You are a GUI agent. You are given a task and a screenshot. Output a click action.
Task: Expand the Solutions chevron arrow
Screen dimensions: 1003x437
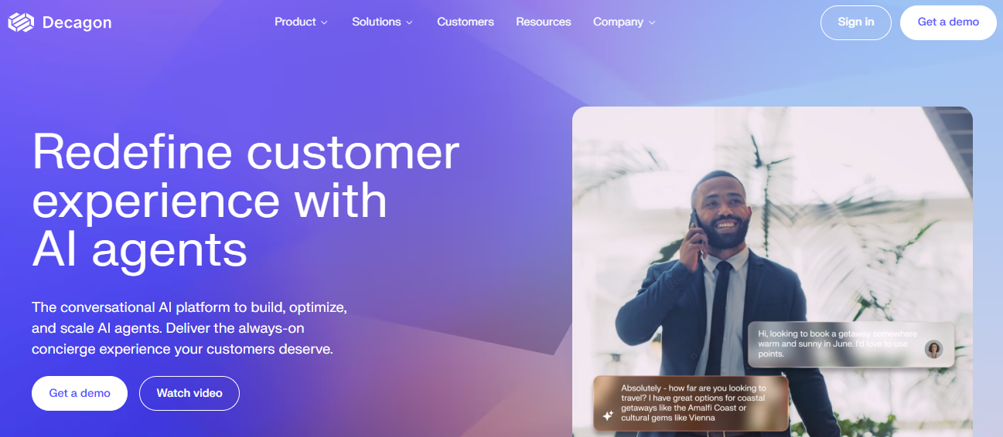409,22
